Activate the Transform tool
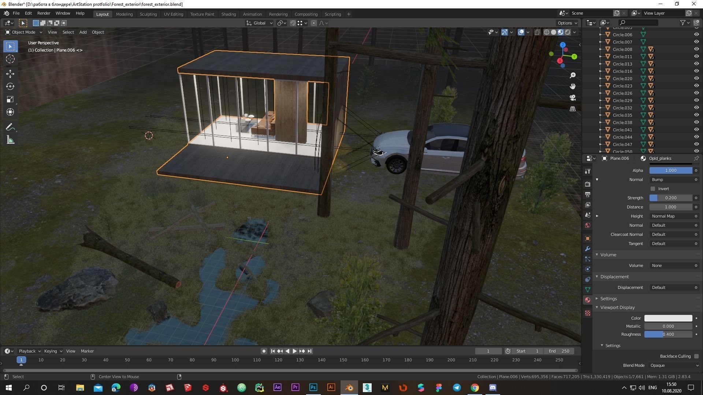This screenshot has width=703, height=395. point(10,112)
